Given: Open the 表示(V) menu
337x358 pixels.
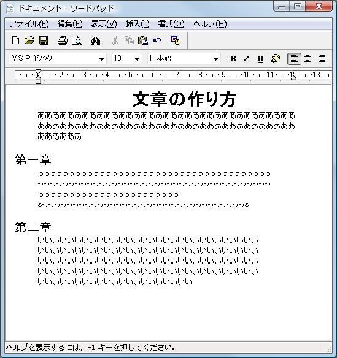Looking at the screenshot, I should (x=104, y=24).
